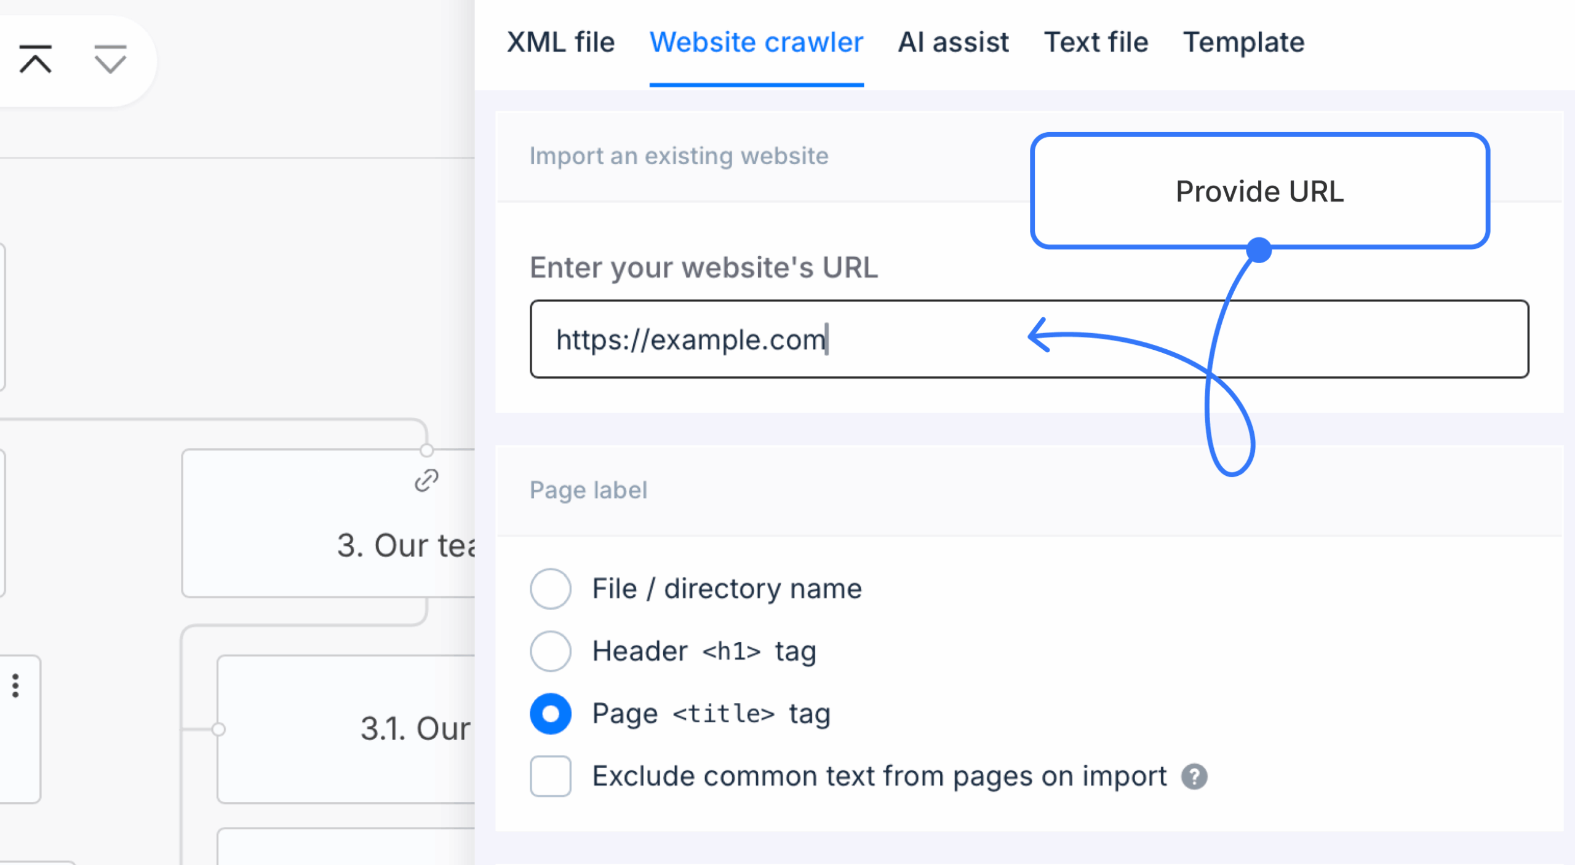Select Header h1 tag radio option

[551, 651]
